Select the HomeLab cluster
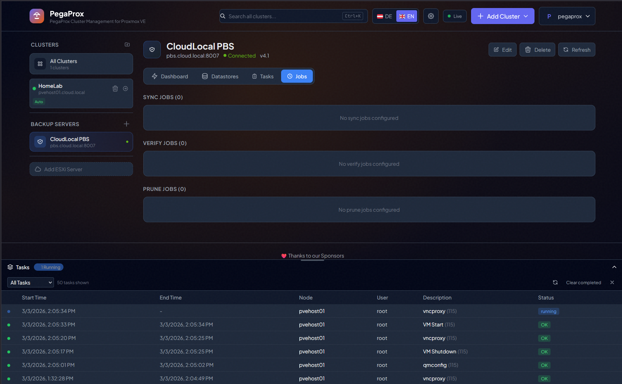 81,93
